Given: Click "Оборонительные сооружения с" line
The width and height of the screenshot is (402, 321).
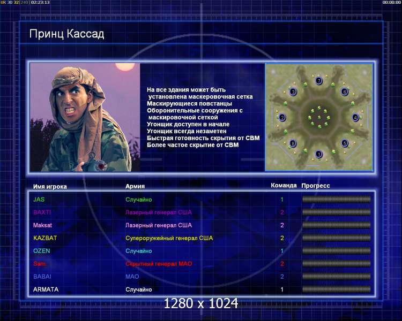Looking at the screenshot, I should click(195, 111).
